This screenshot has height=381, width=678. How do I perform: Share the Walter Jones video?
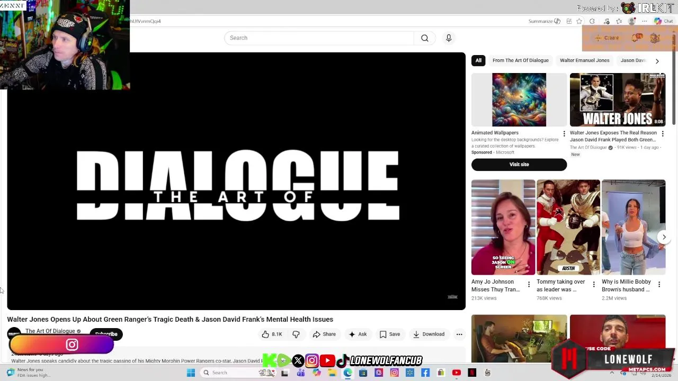point(324,334)
